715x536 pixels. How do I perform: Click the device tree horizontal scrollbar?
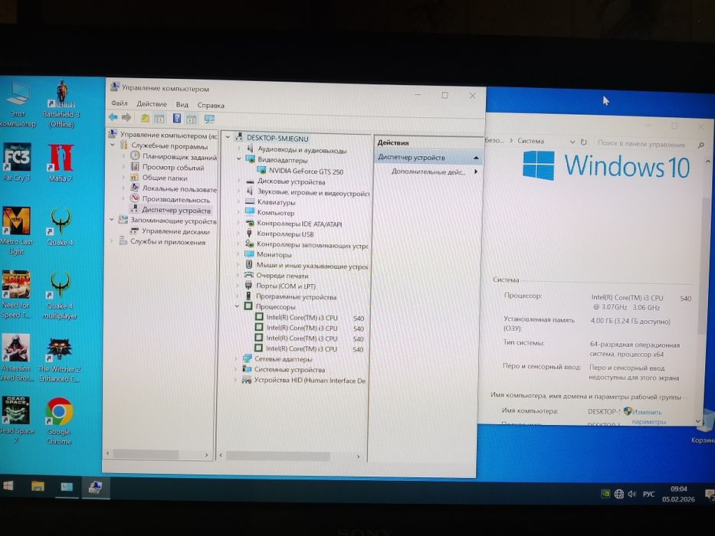(277, 456)
